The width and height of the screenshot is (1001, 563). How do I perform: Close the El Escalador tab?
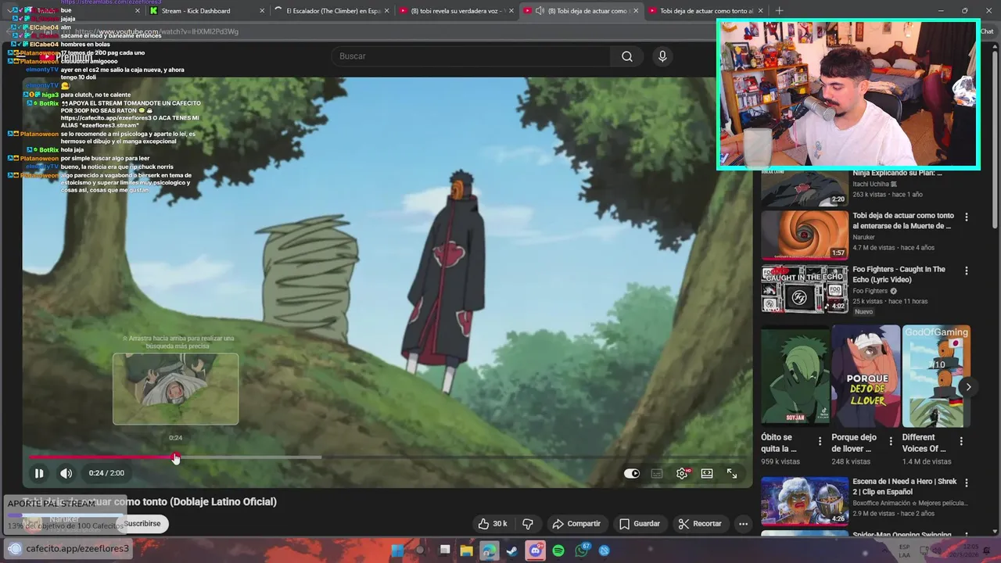click(388, 11)
